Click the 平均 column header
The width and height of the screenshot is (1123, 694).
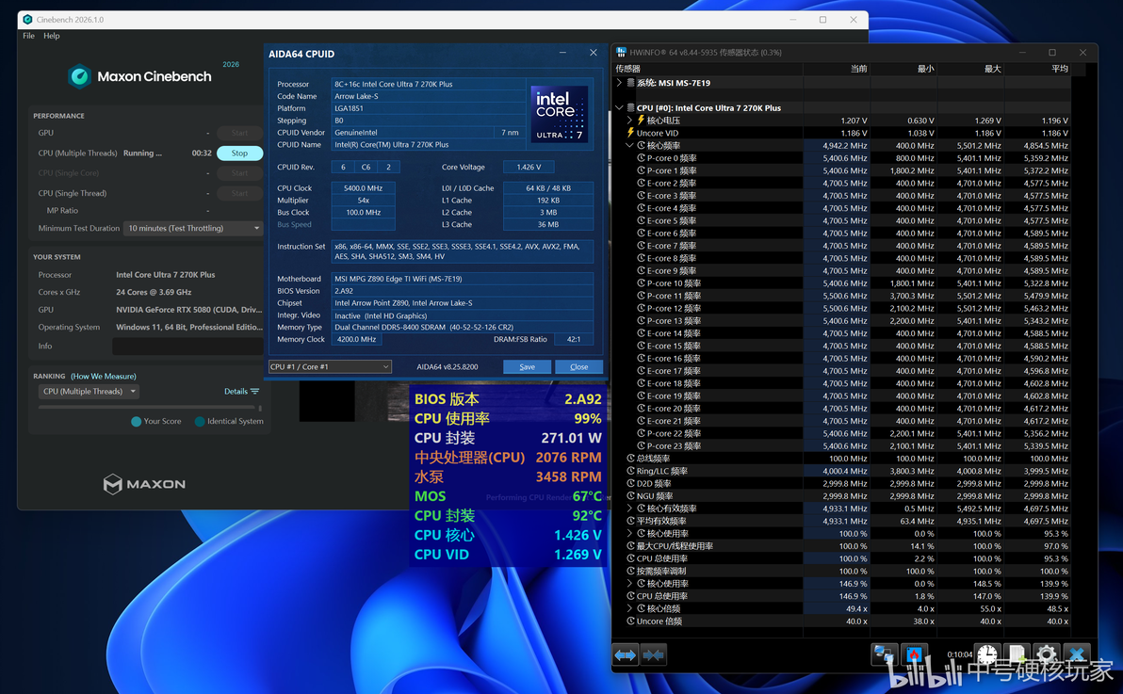[1038, 69]
